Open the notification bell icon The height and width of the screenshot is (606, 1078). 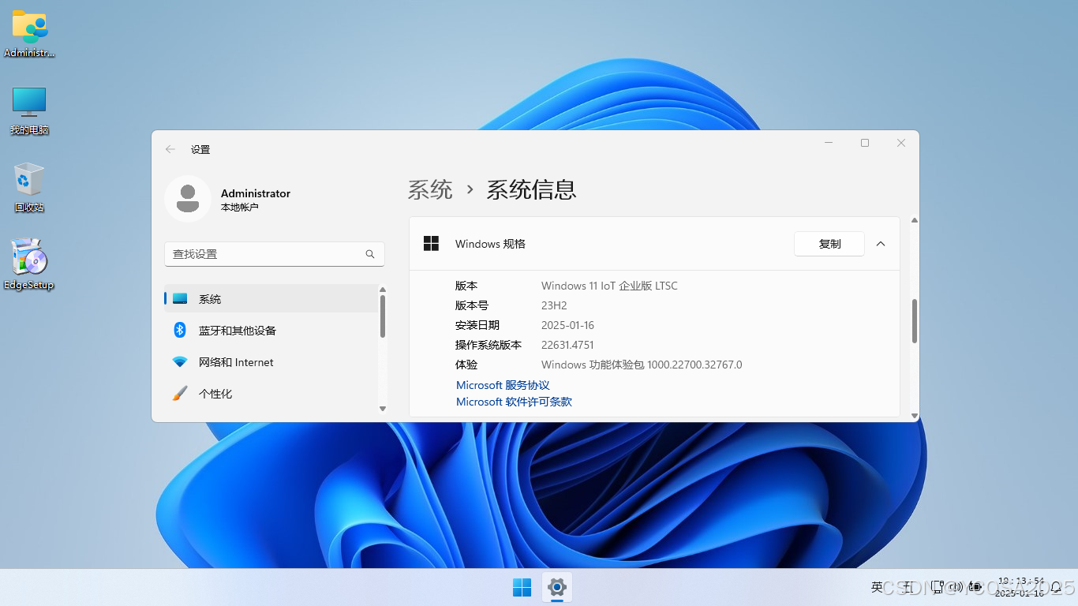click(x=1056, y=587)
